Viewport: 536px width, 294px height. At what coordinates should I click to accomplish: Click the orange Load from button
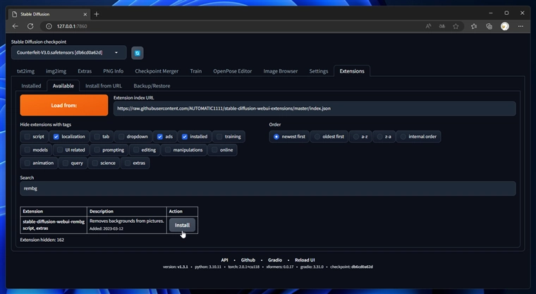64,105
